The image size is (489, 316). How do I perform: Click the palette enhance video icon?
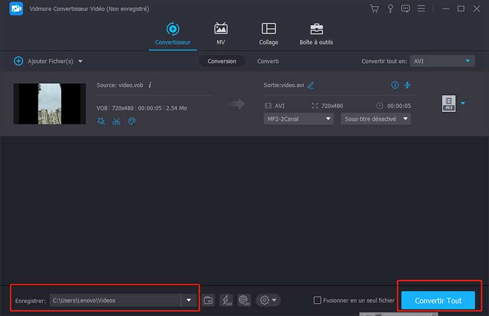pos(131,121)
